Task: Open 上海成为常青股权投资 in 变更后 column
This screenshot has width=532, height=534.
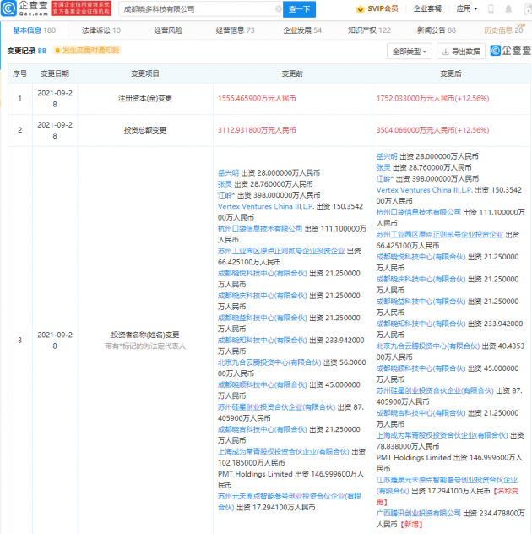Action: tap(442, 435)
